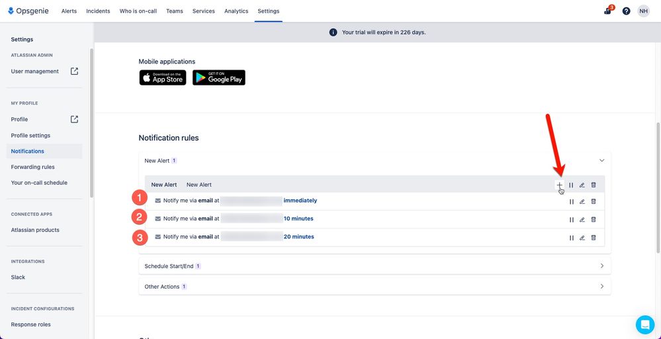Collapse the New Alert section chevron
The width and height of the screenshot is (661, 339).
[x=602, y=160]
